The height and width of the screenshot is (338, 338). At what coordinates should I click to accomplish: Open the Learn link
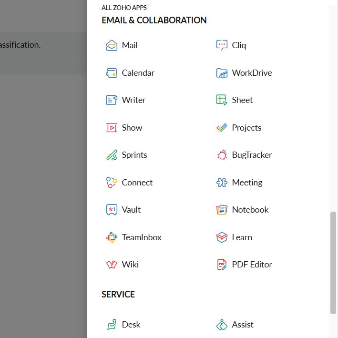point(242,237)
